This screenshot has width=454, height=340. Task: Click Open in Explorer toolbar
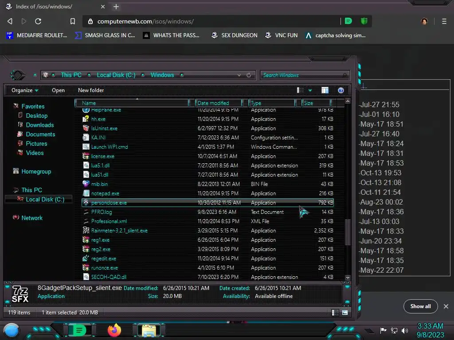click(58, 90)
